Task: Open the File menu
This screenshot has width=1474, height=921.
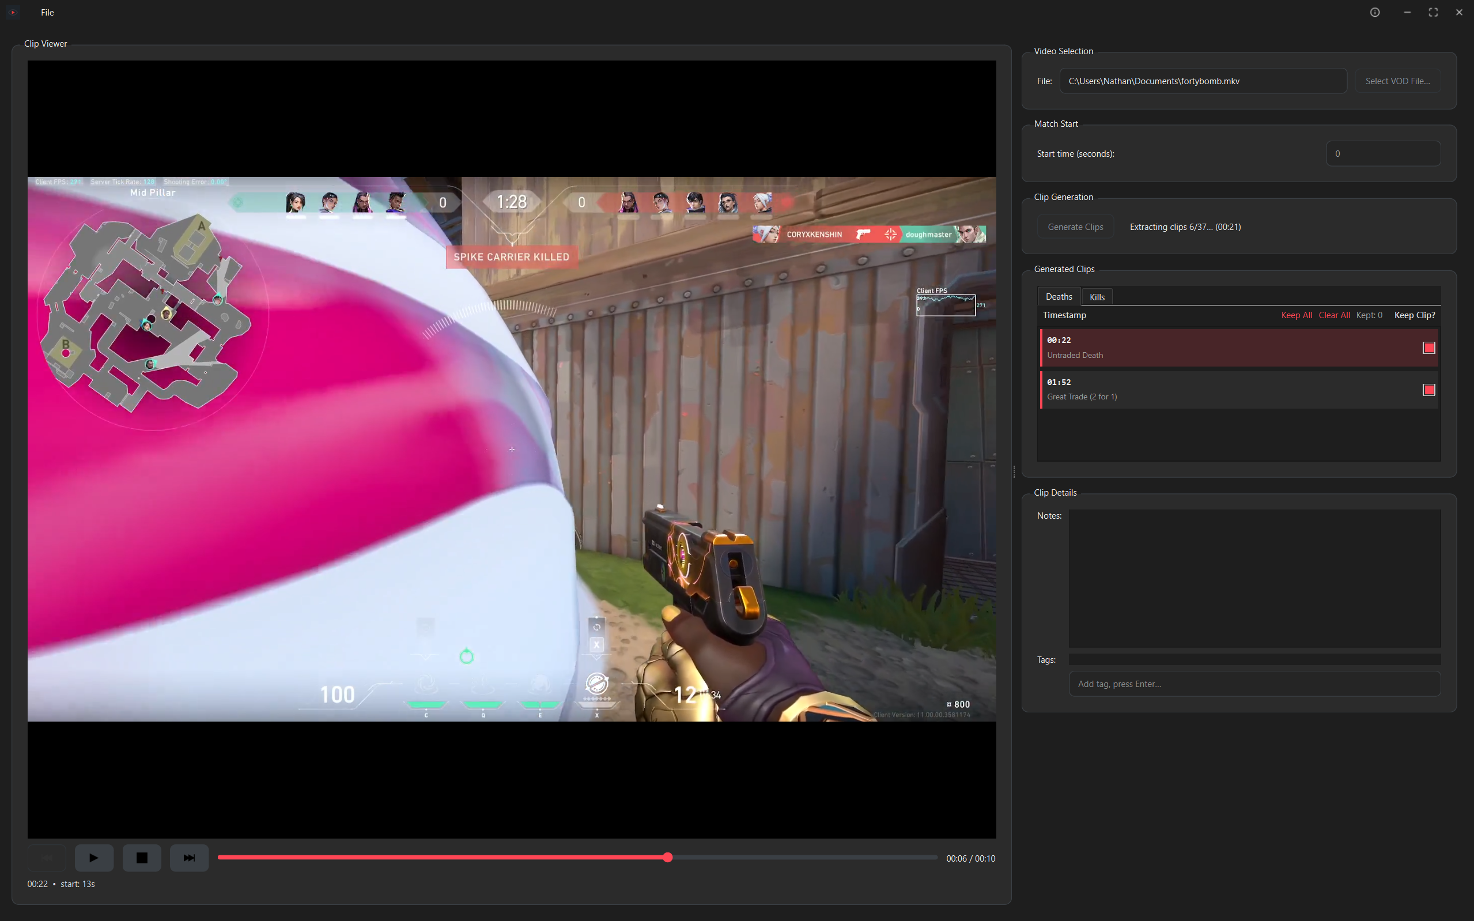Action: point(47,12)
